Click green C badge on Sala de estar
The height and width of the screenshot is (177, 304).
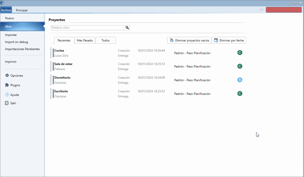pyautogui.click(x=240, y=66)
